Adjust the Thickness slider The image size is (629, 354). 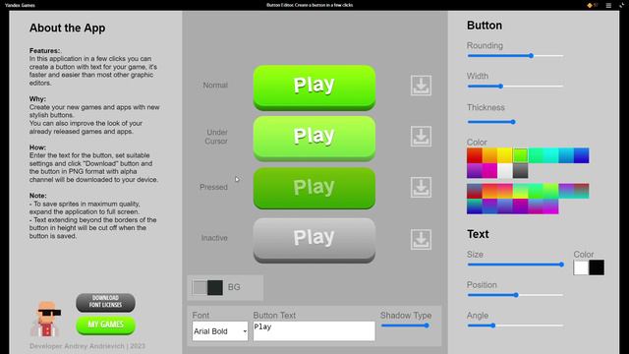[x=491, y=122]
